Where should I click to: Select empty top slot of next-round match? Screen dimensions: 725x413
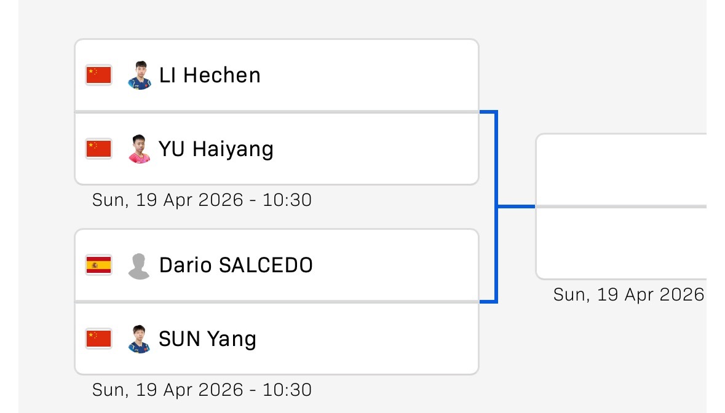tap(621, 170)
